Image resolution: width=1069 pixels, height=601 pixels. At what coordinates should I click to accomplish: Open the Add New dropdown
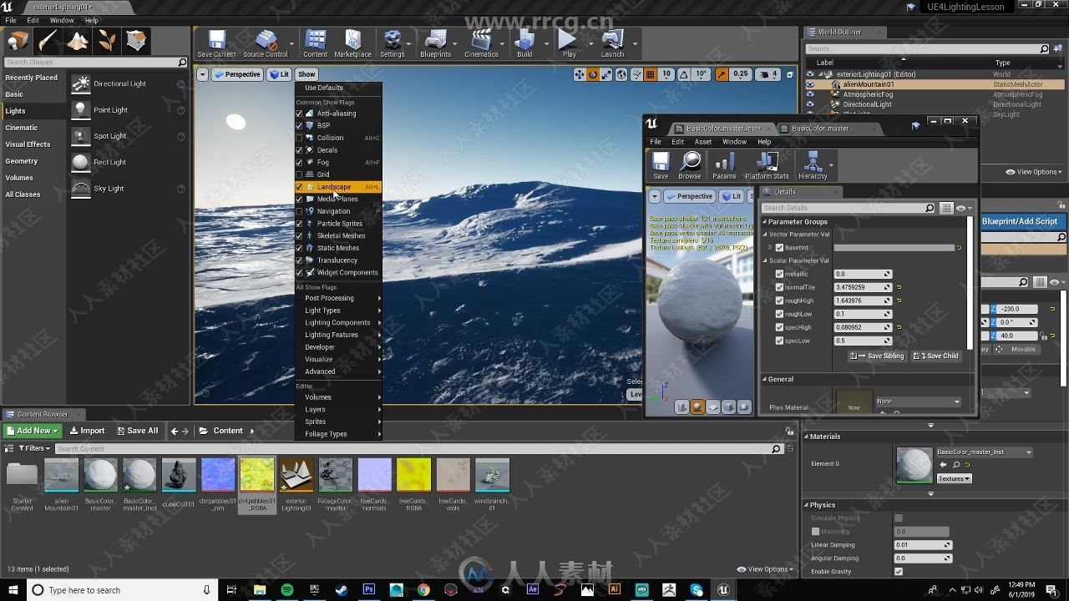tap(33, 431)
